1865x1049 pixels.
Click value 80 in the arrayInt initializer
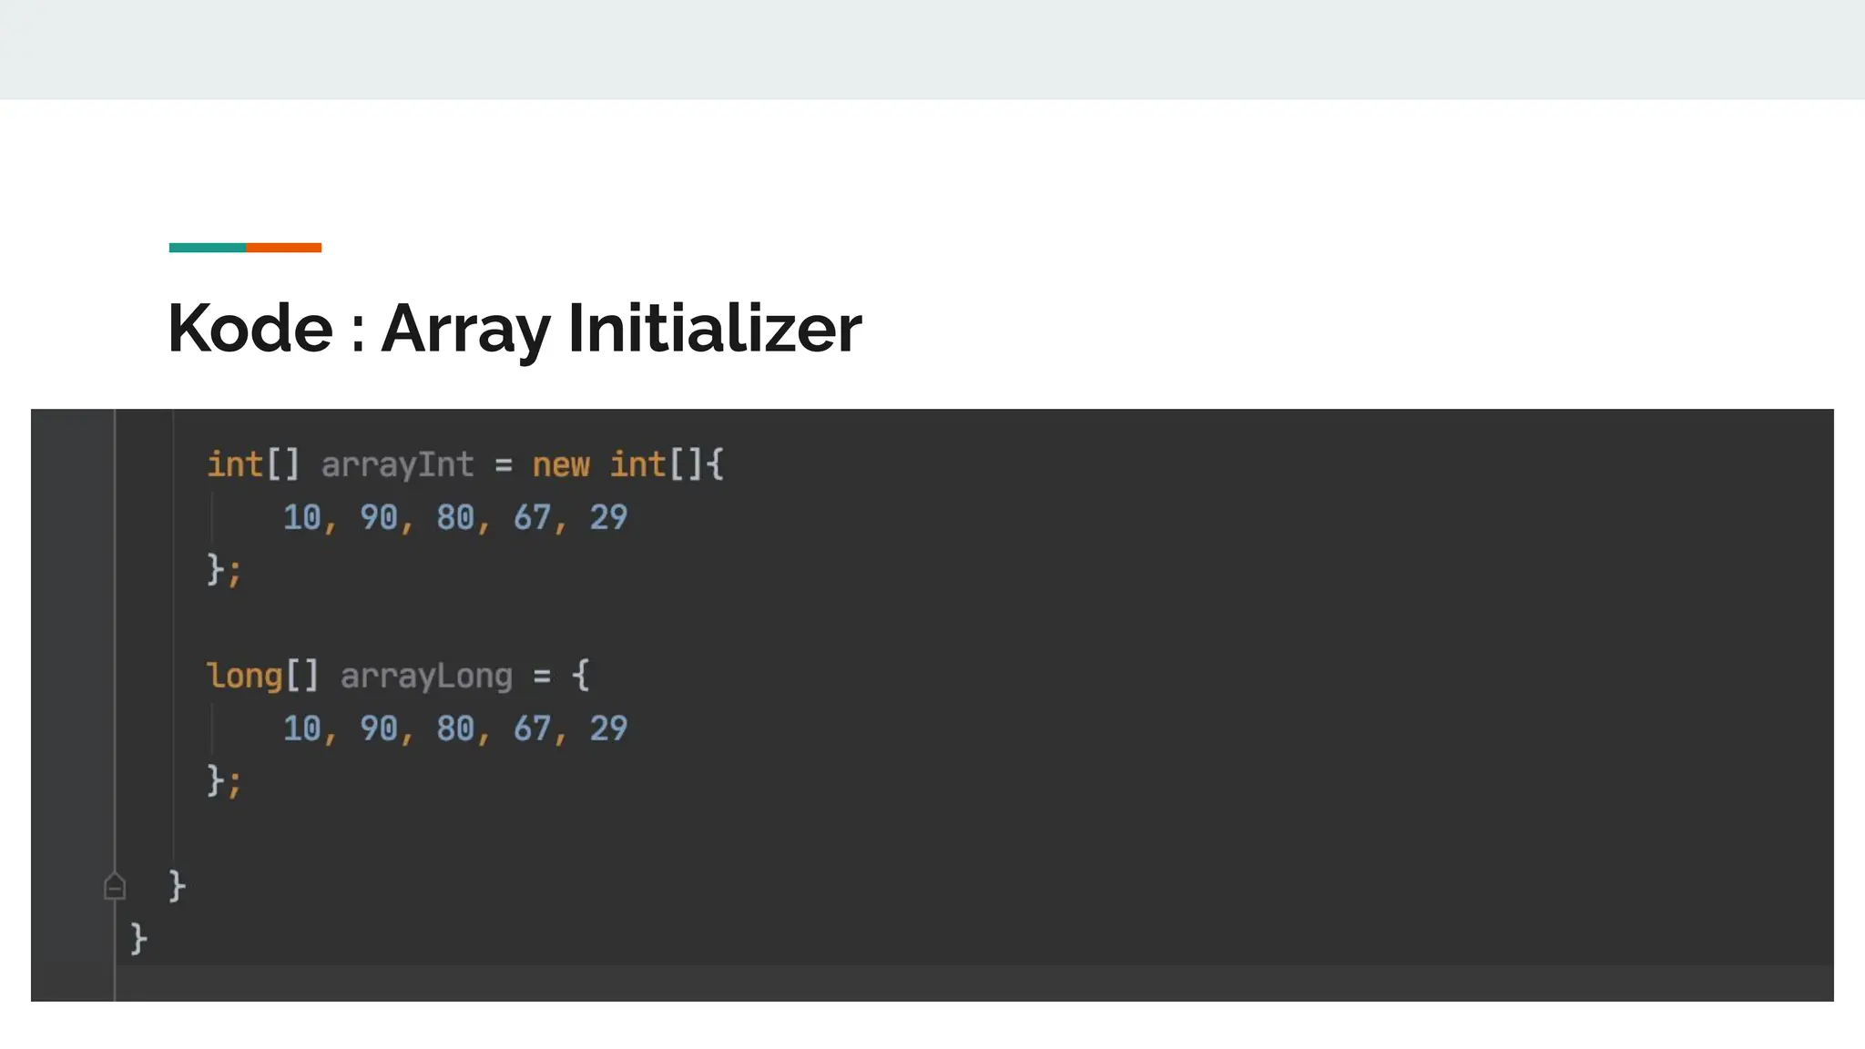coord(455,518)
